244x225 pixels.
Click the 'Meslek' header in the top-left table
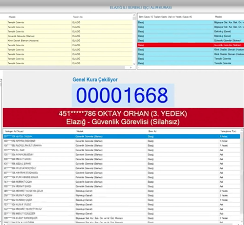pos(12,17)
